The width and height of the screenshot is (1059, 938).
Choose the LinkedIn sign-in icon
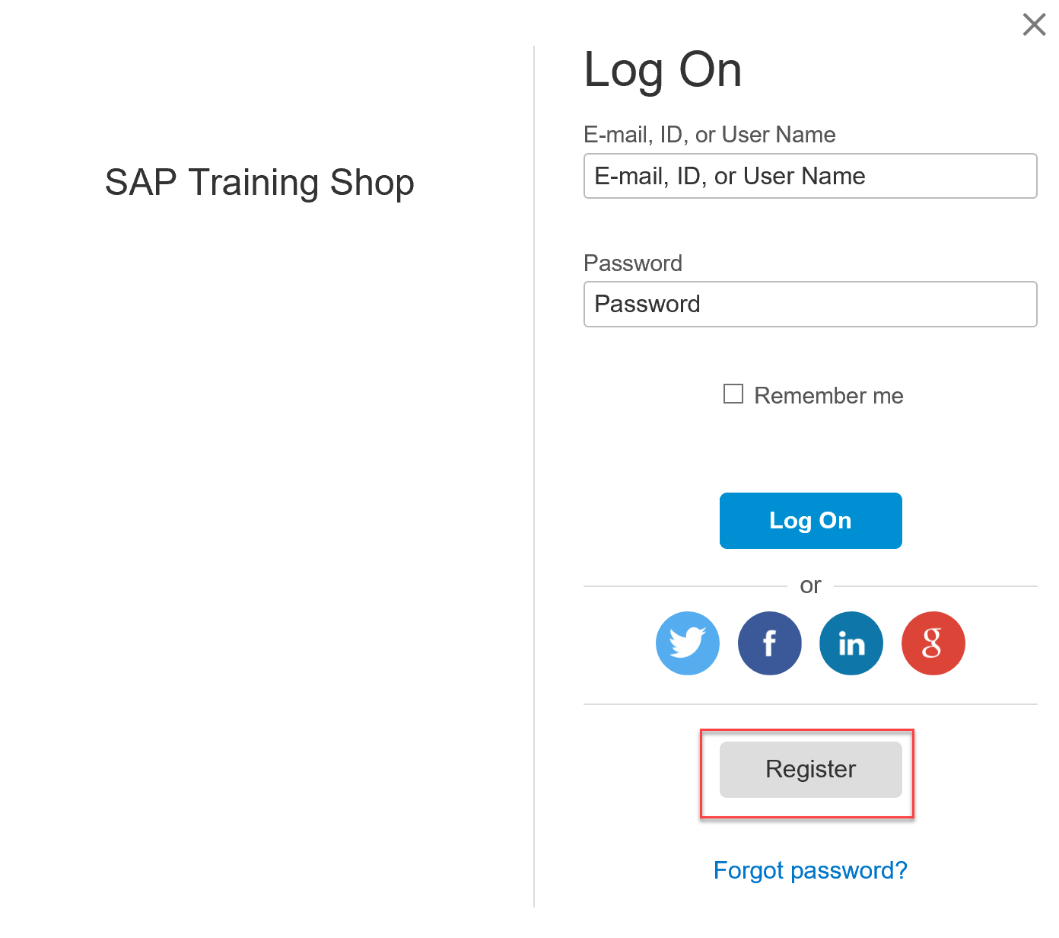point(851,643)
